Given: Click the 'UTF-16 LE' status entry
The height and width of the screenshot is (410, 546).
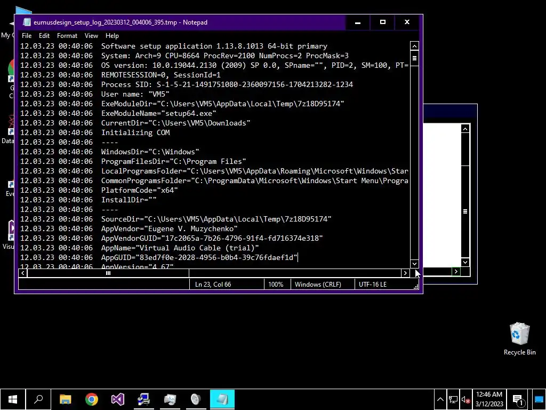Looking at the screenshot, I should click(x=372, y=285).
